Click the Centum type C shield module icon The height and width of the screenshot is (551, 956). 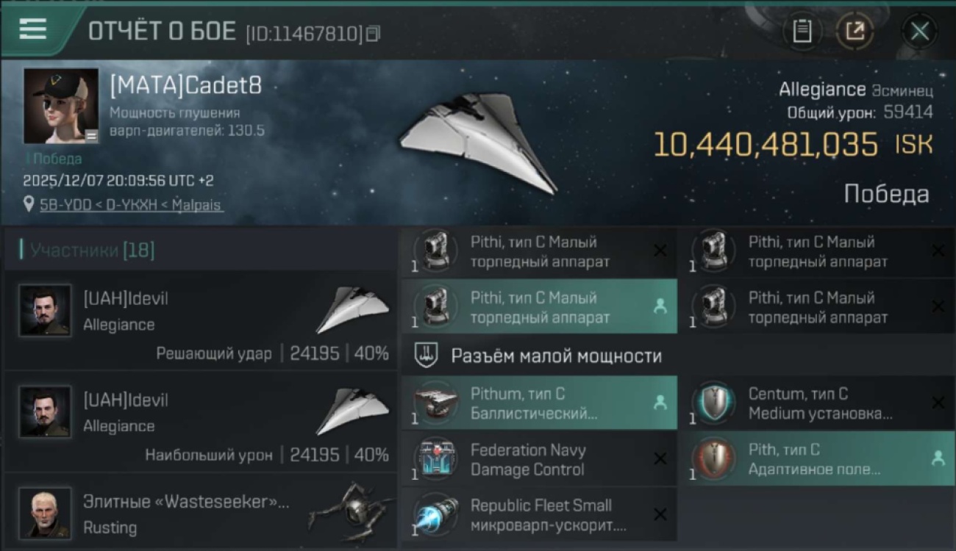pyautogui.click(x=713, y=403)
